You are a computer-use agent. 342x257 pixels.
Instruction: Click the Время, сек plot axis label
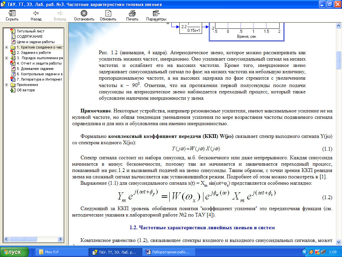pyautogui.click(x=246, y=36)
